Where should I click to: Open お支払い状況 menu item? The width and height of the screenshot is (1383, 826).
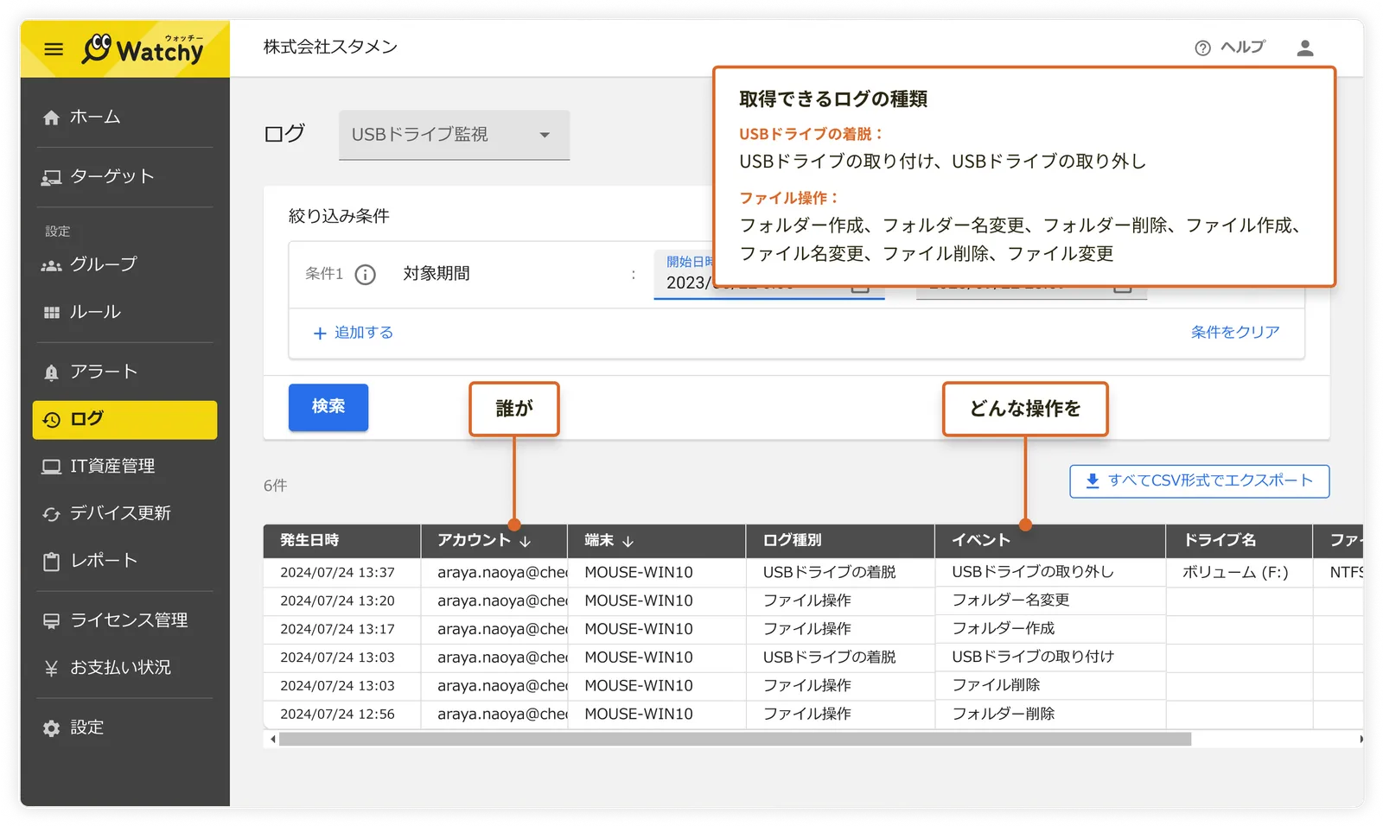(124, 668)
